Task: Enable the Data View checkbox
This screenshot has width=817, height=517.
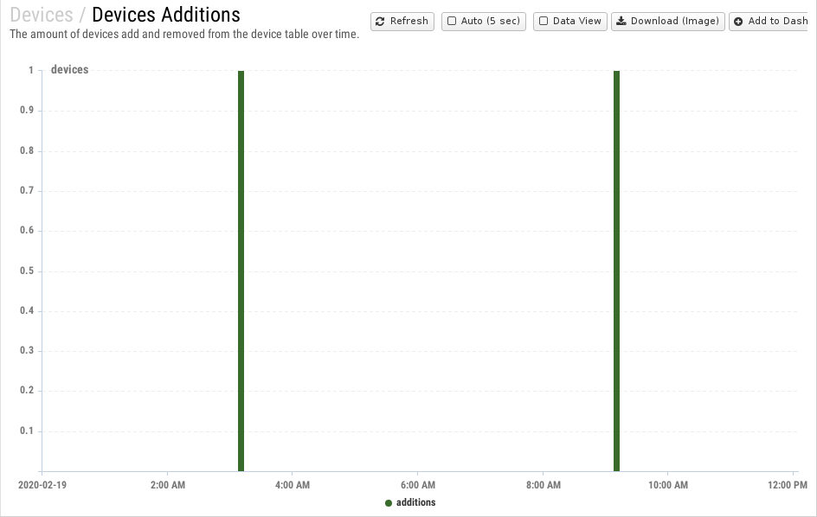Action: [x=544, y=22]
